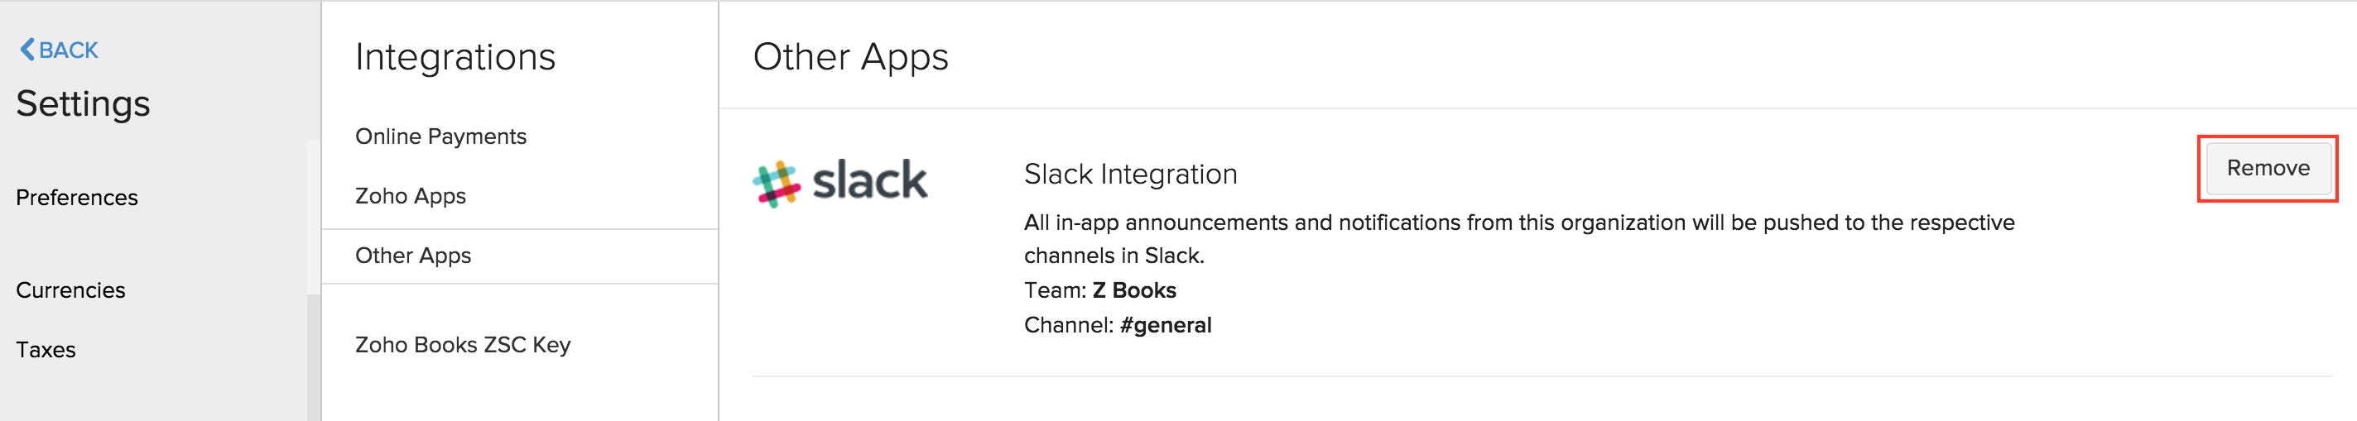The image size is (2357, 421).
Task: Open Zoho Books ZSC Key
Action: pyautogui.click(x=462, y=345)
